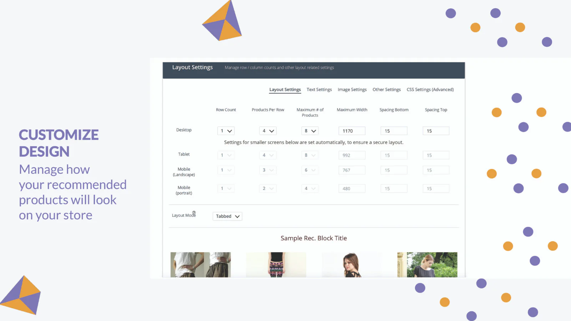Open the Desktop Row Count dropdown
Viewport: 571px width, 321px height.
[226, 131]
